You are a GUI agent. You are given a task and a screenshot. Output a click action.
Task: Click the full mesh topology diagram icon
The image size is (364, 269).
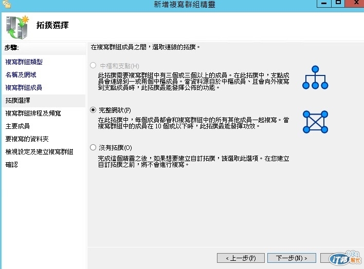coord(316,122)
